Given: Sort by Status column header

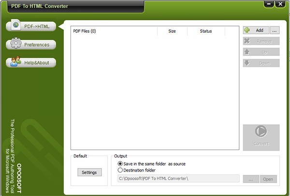Looking at the screenshot, I should pos(206,31).
